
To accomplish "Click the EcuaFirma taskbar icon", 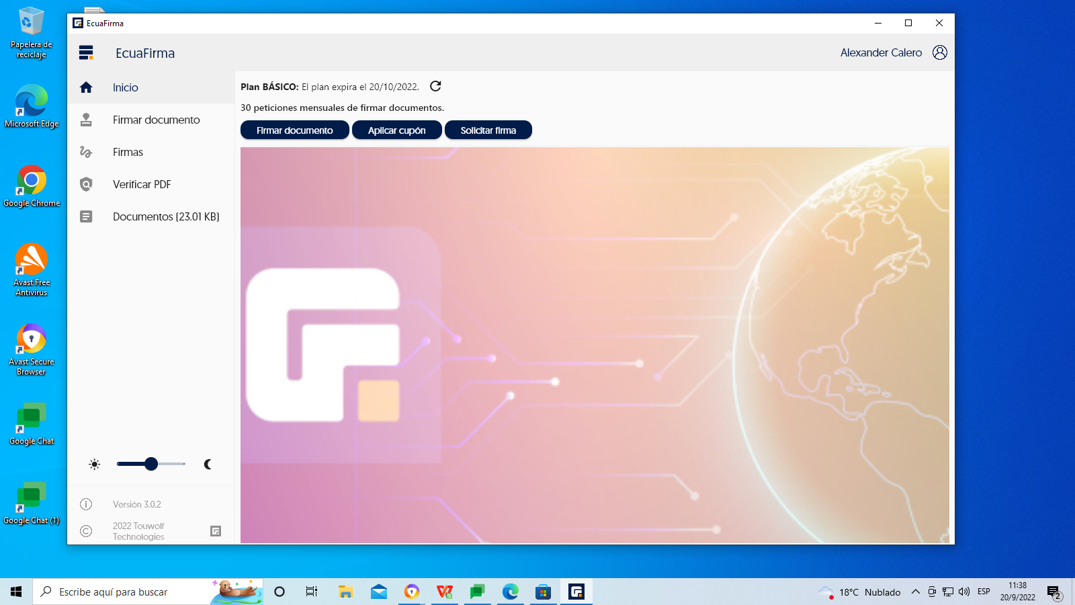I will click(576, 592).
